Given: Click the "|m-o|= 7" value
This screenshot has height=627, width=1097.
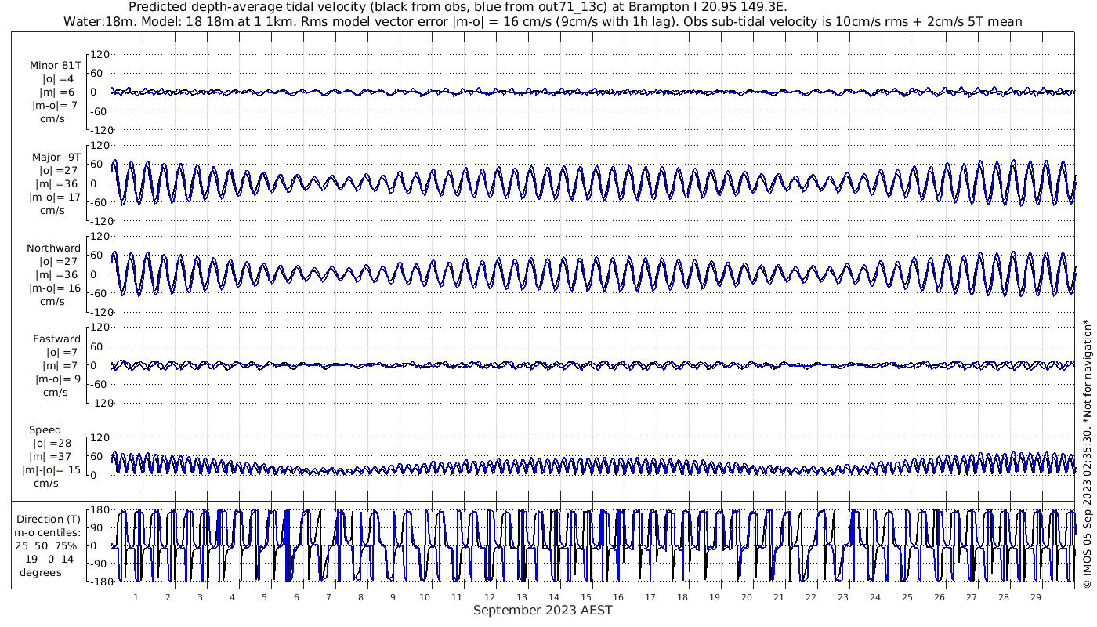Looking at the screenshot, I should tap(53, 105).
